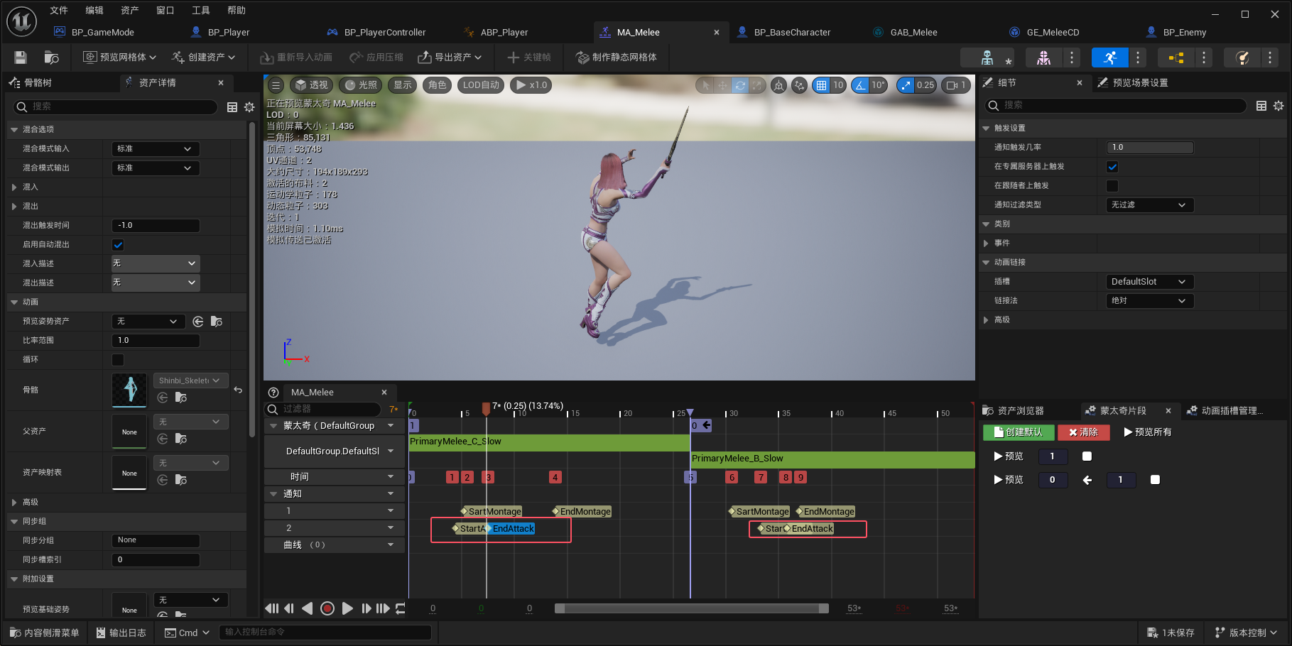Toggle loop checkbox for preview 0 to 1

pyautogui.click(x=1155, y=480)
